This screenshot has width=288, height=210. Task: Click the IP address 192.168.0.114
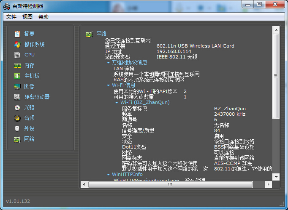click(174, 51)
